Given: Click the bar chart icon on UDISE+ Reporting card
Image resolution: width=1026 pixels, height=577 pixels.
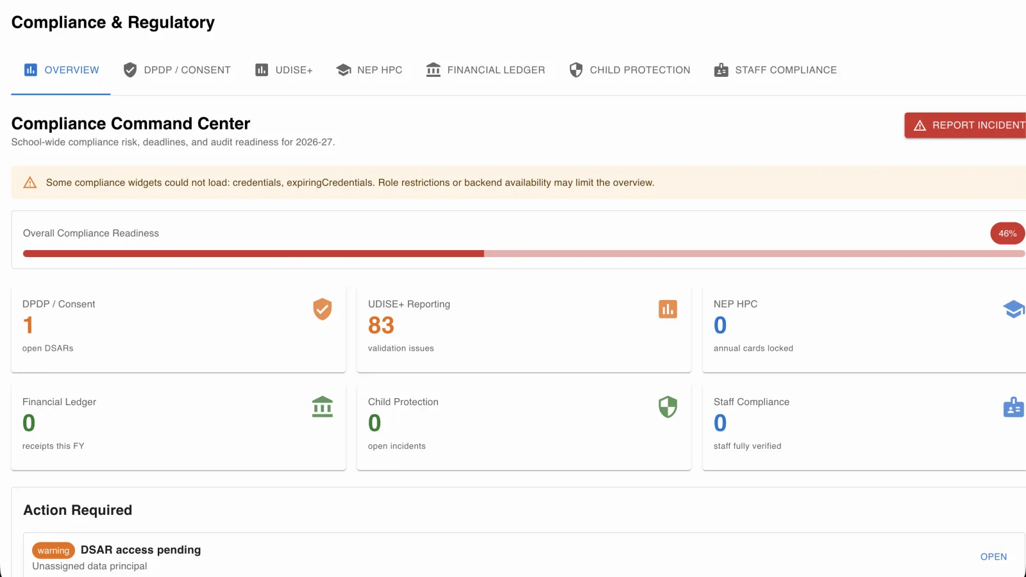Looking at the screenshot, I should (x=668, y=309).
